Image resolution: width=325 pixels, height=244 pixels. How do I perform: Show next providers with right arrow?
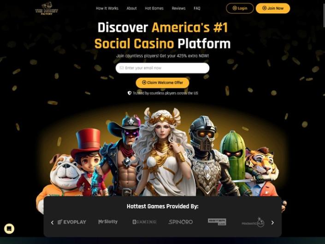click(x=272, y=222)
